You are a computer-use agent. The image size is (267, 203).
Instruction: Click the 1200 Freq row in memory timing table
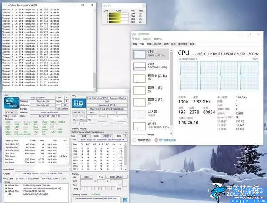point(98,148)
